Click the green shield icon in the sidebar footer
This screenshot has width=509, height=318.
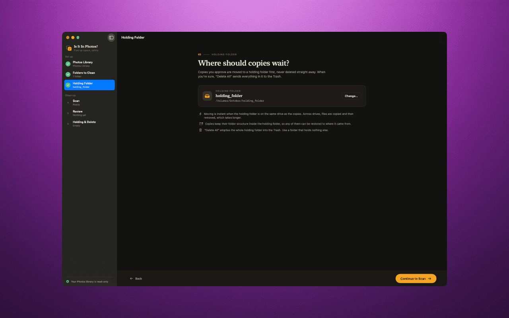(68, 281)
